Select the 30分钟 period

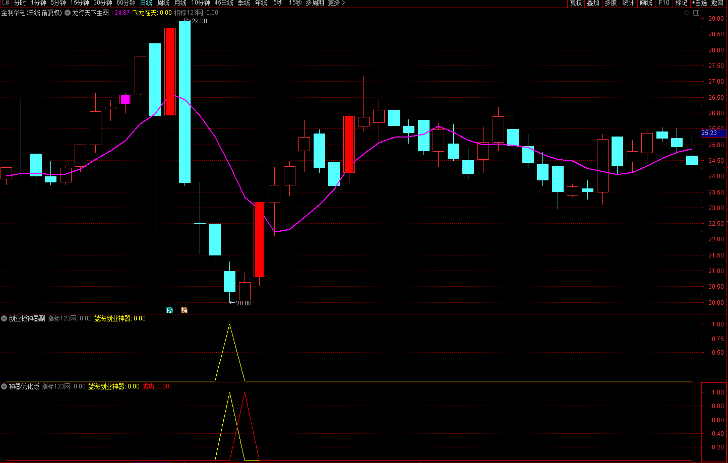pos(103,3)
